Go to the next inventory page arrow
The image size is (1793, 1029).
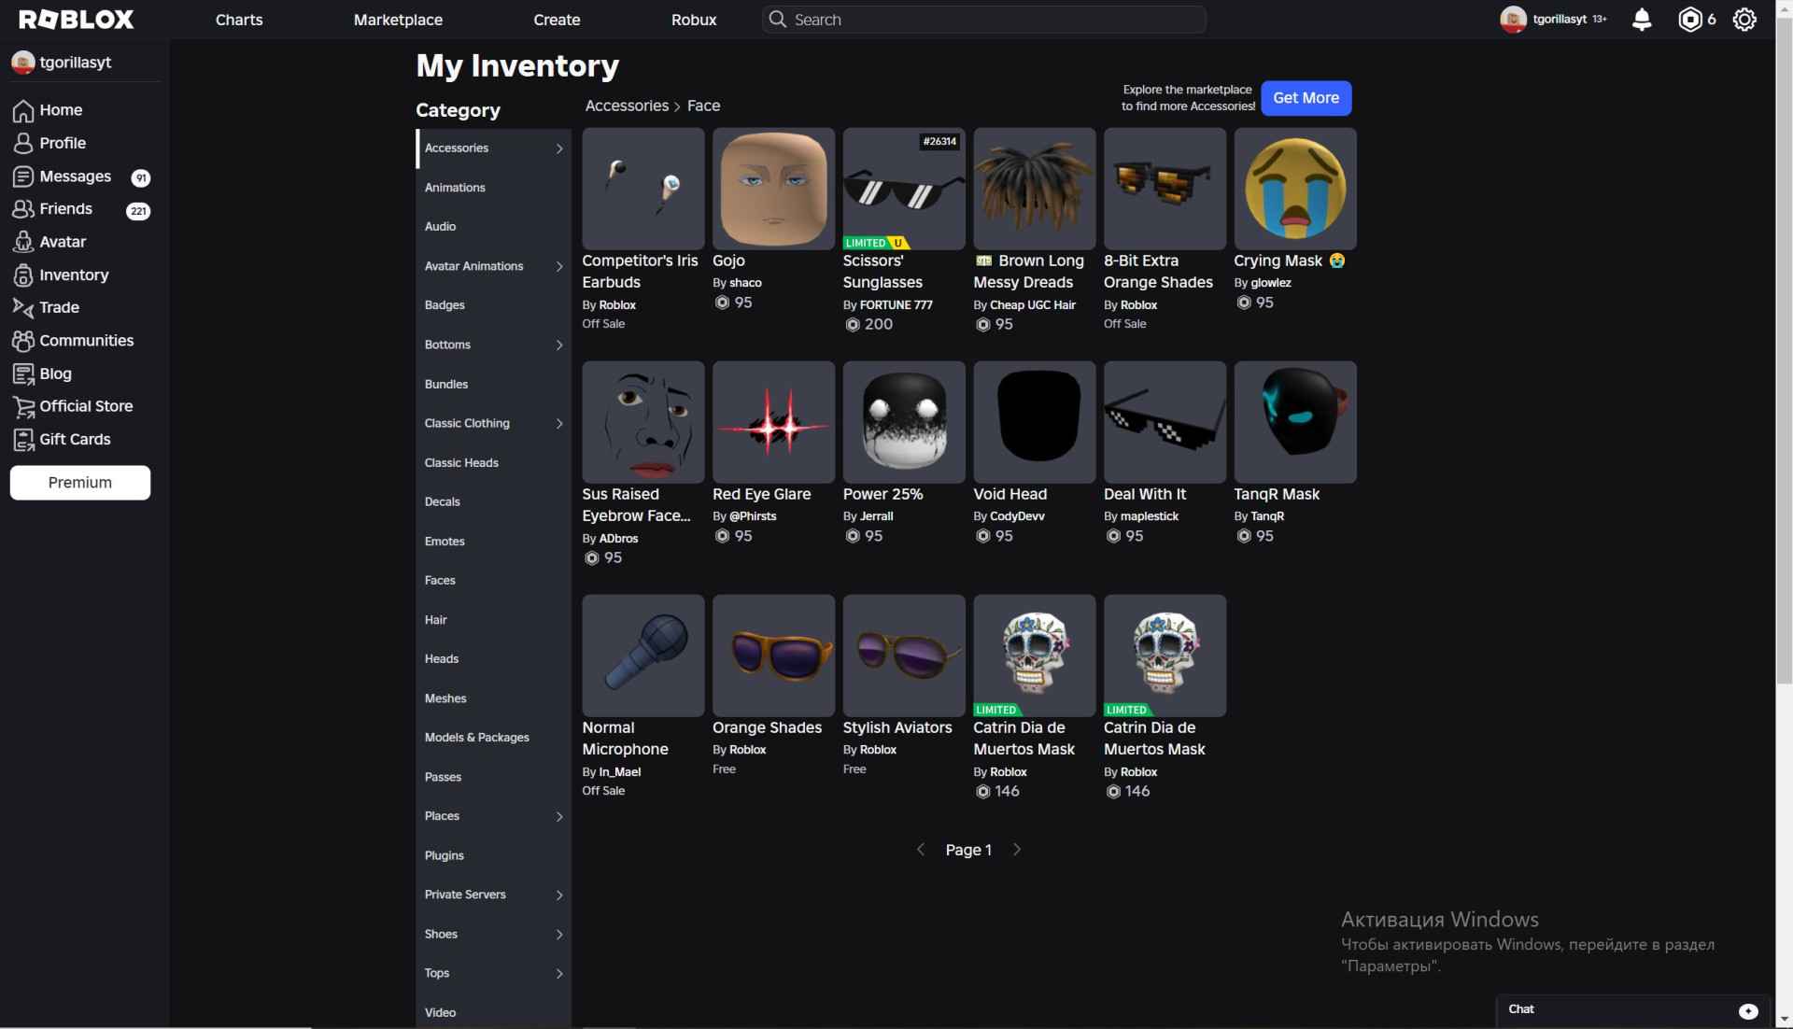1017,850
